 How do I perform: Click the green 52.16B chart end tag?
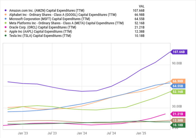coord(178,92)
